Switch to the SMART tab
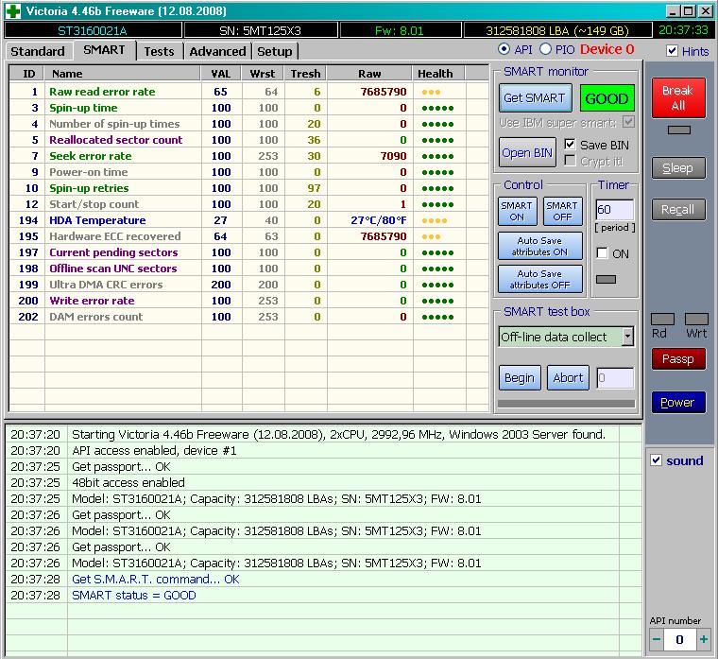Image resolution: width=718 pixels, height=659 pixels. [x=104, y=50]
